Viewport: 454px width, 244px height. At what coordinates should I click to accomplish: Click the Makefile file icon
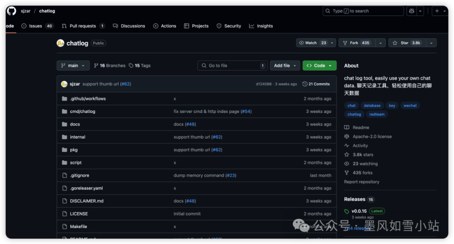[65, 226]
